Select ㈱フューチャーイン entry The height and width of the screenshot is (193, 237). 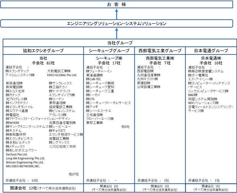[x=99, y=71]
